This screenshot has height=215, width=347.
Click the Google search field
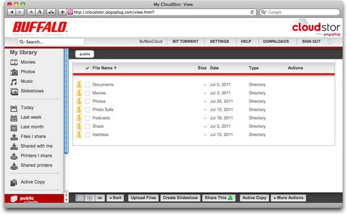click(299, 12)
